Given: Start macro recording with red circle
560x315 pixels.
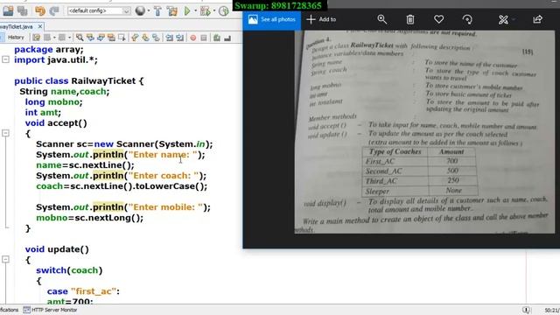Looking at the screenshot, I should [193, 38].
